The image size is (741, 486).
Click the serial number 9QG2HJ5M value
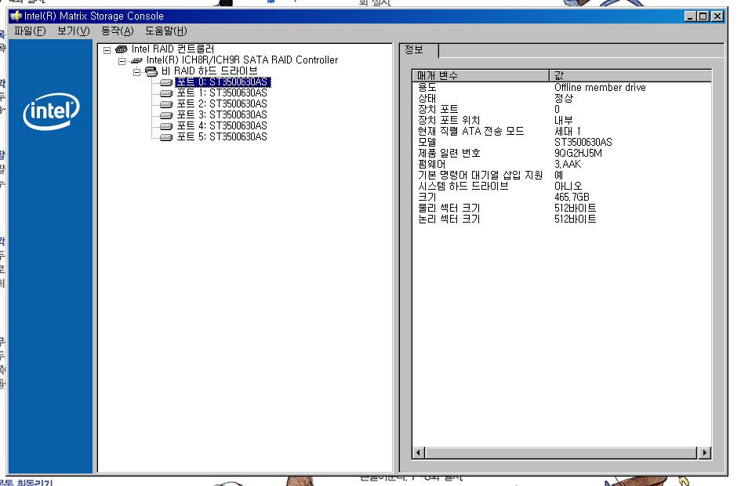pyautogui.click(x=578, y=153)
